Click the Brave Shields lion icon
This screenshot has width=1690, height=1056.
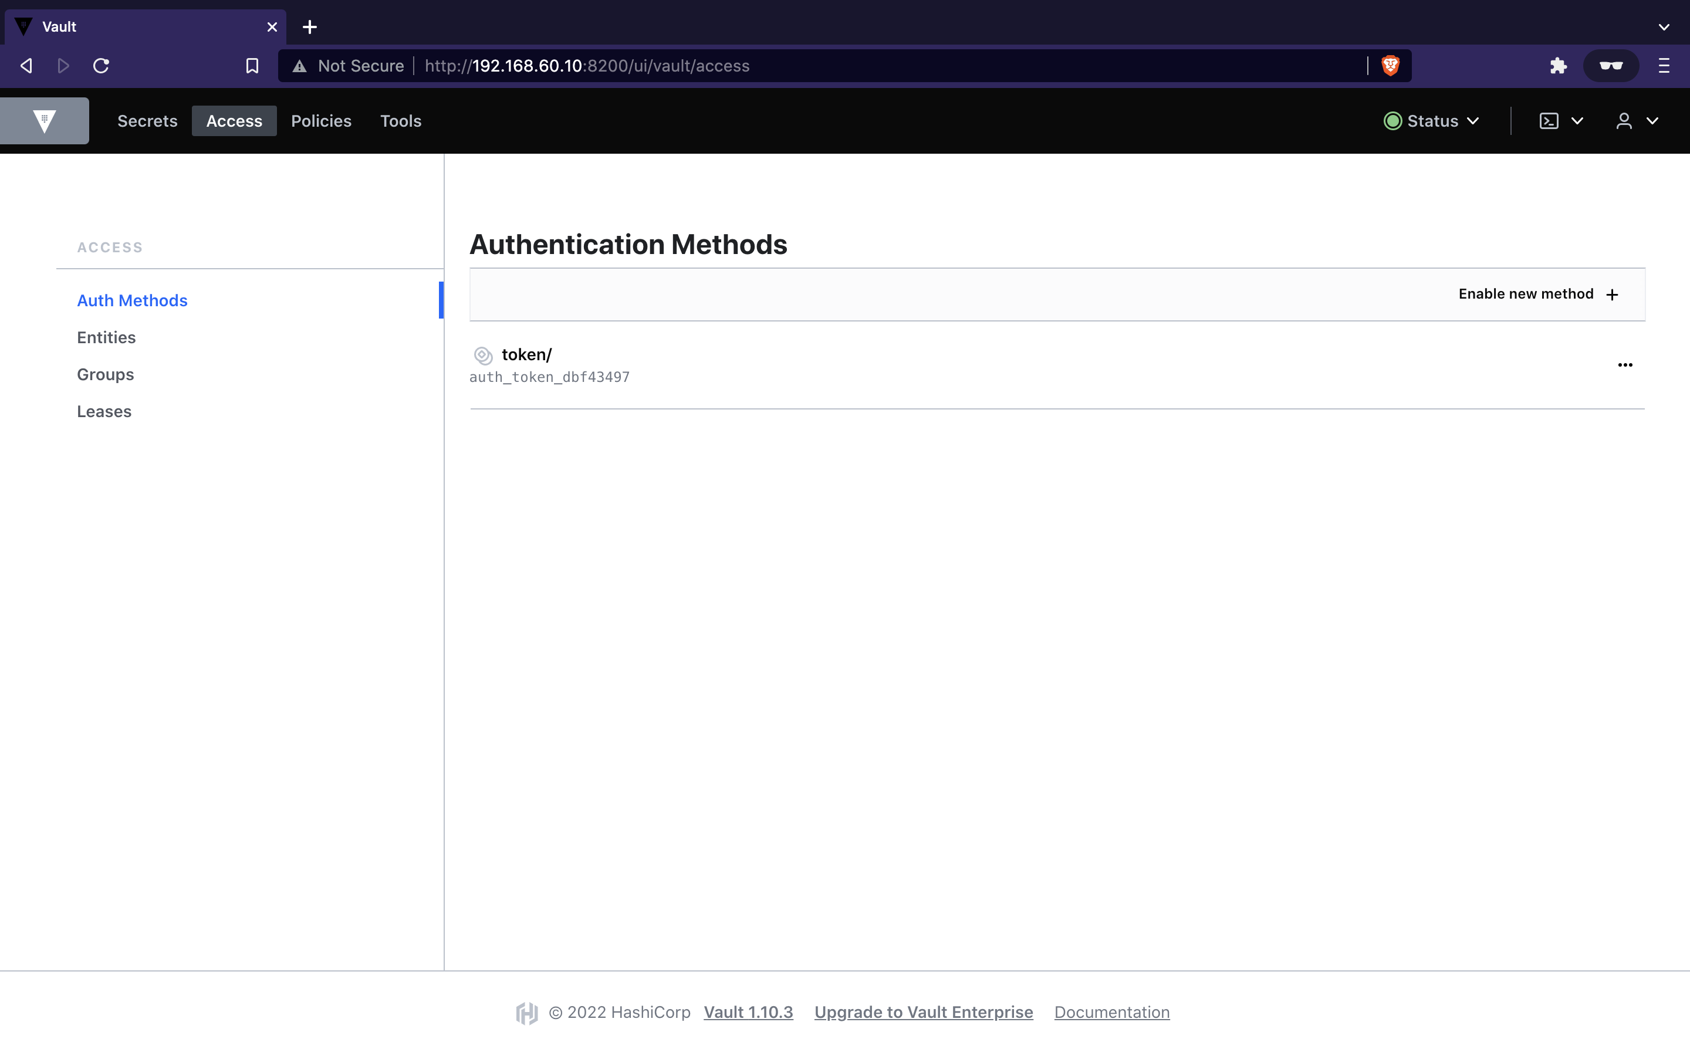coord(1390,66)
